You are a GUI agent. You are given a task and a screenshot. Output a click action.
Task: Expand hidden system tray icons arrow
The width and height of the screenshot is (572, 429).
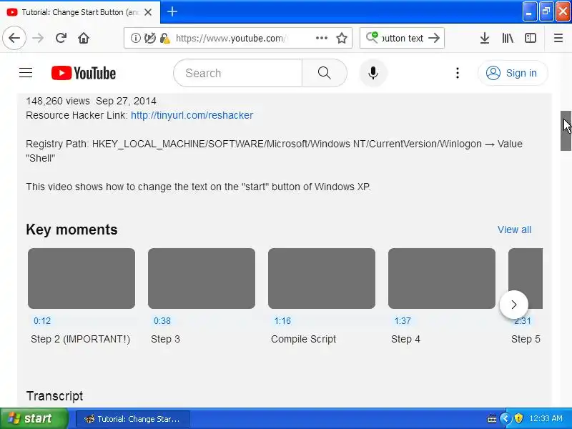pos(506,418)
